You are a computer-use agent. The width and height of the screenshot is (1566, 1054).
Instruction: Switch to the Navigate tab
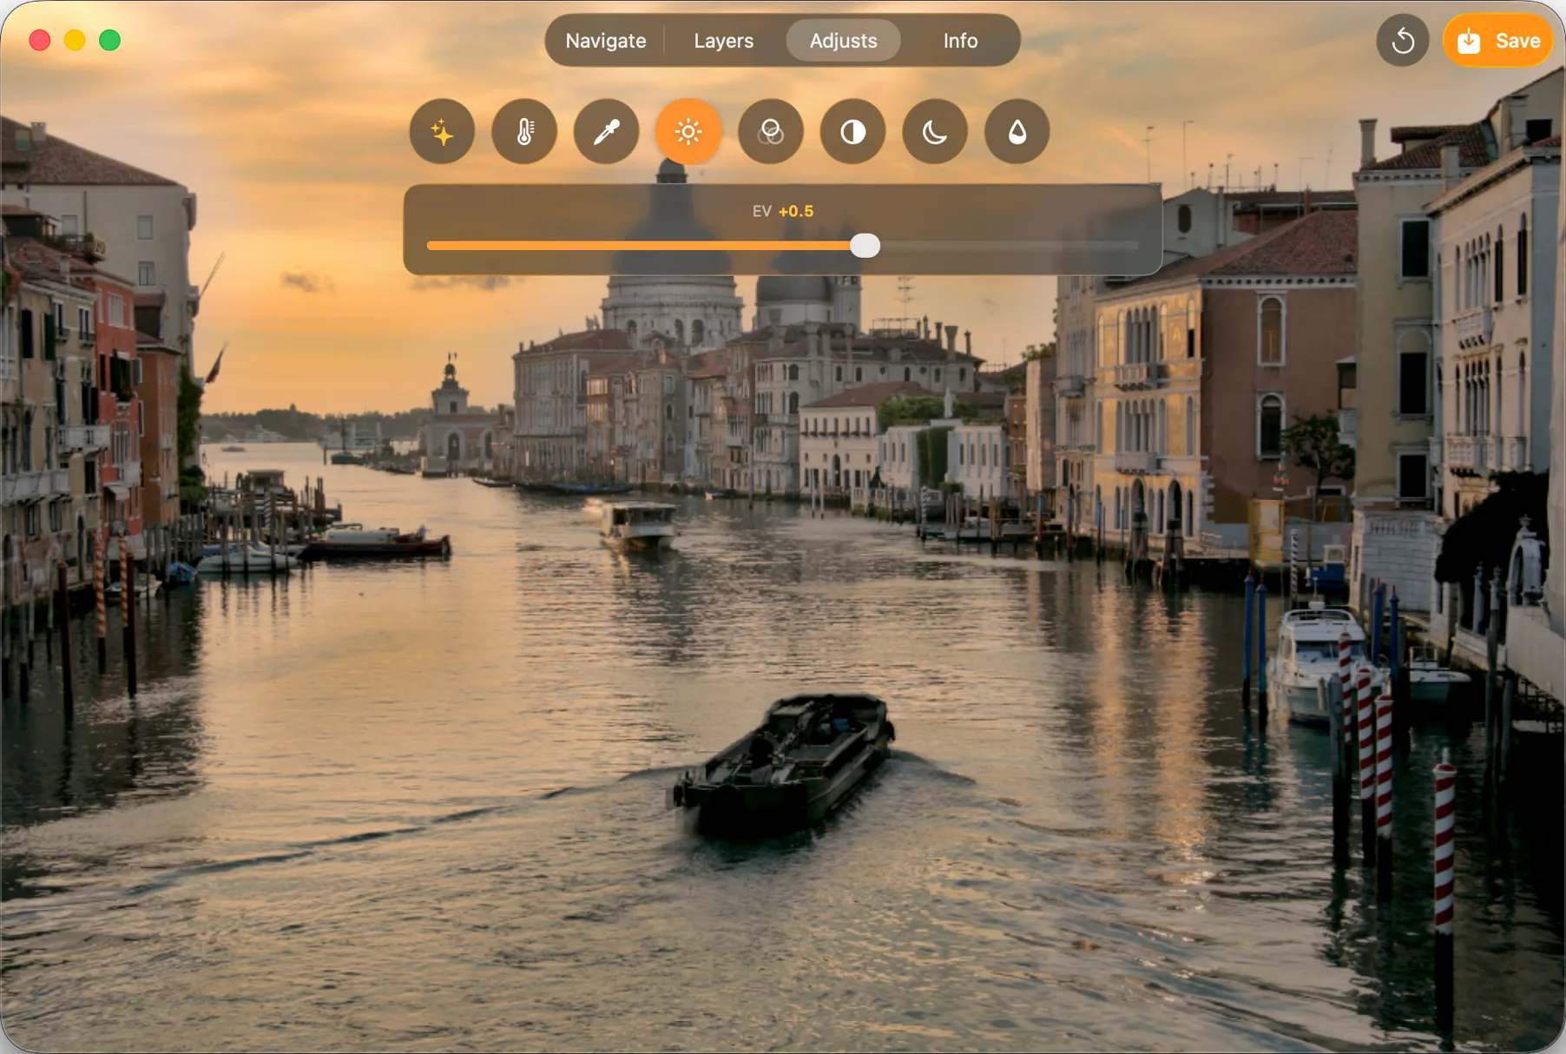[606, 41]
